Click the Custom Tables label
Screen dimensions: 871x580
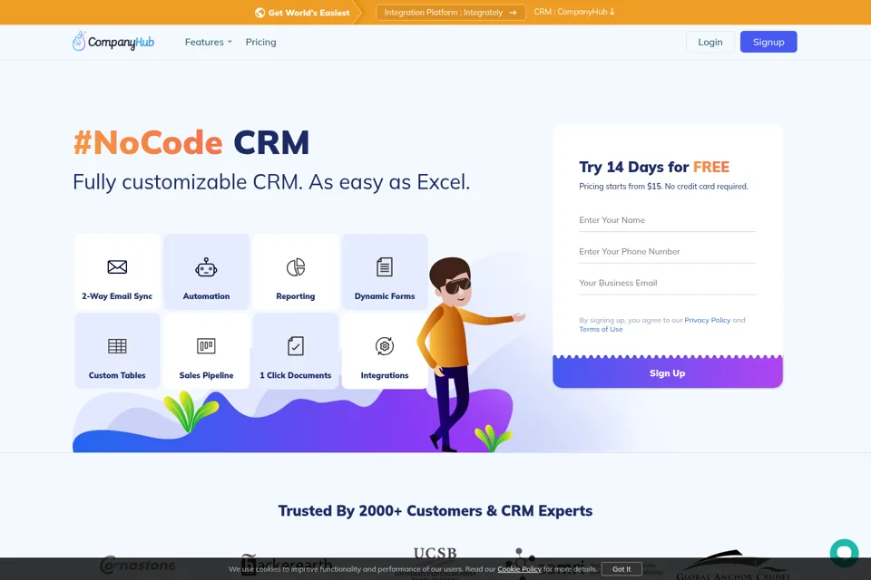click(117, 375)
